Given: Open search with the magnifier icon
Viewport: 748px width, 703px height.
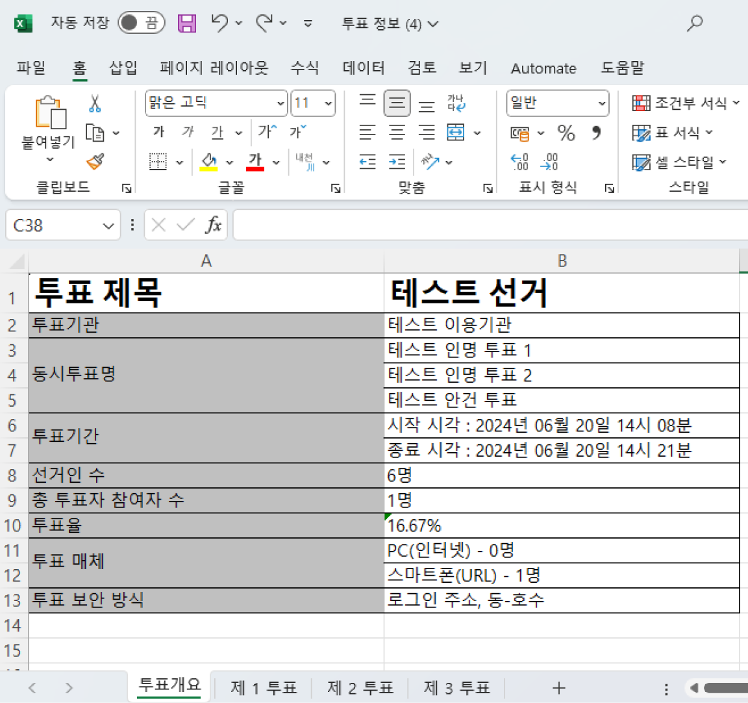Looking at the screenshot, I should click(x=695, y=24).
